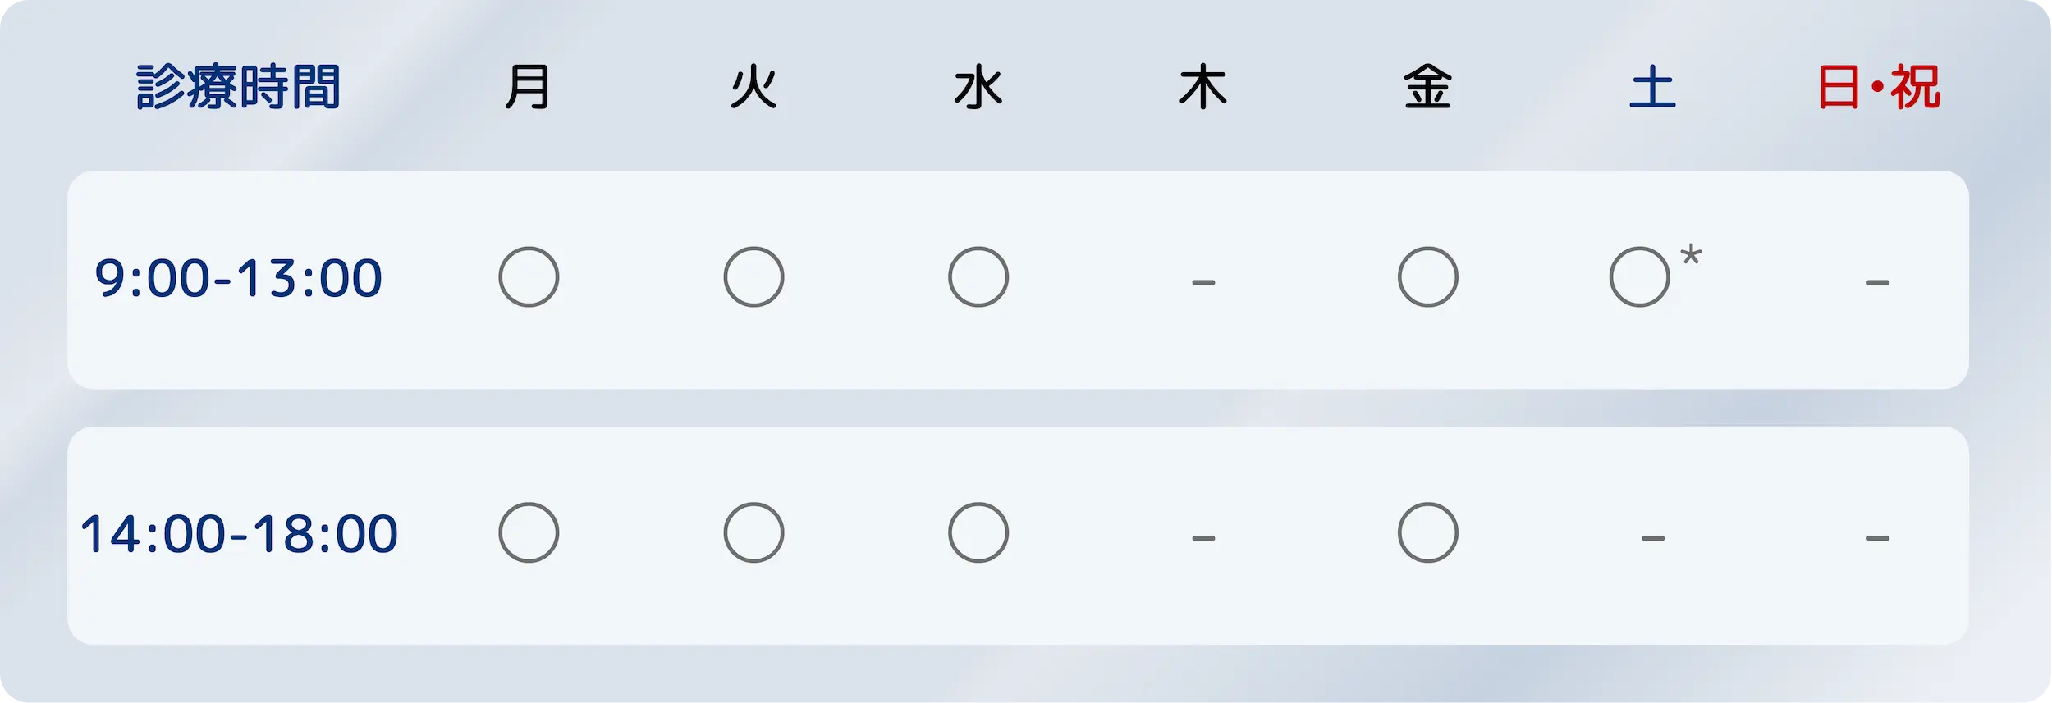The height and width of the screenshot is (703, 2052).
Task: Click the Wednesday afternoon 14:00-18:00 circle
Action: pyautogui.click(x=978, y=532)
